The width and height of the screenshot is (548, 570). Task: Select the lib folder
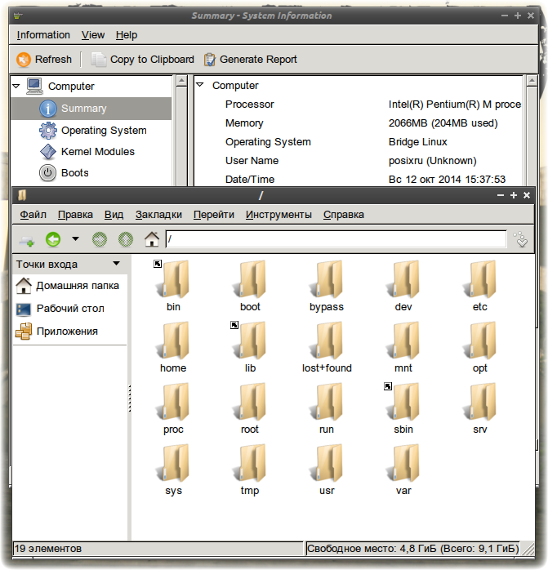click(x=250, y=347)
